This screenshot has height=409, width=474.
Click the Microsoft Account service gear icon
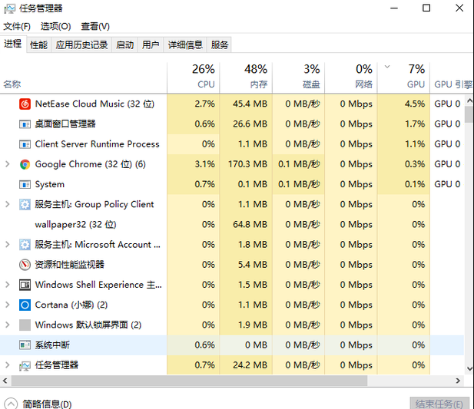[25, 245]
